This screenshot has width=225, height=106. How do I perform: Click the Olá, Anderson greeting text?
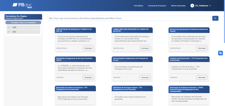(x=202, y=6)
